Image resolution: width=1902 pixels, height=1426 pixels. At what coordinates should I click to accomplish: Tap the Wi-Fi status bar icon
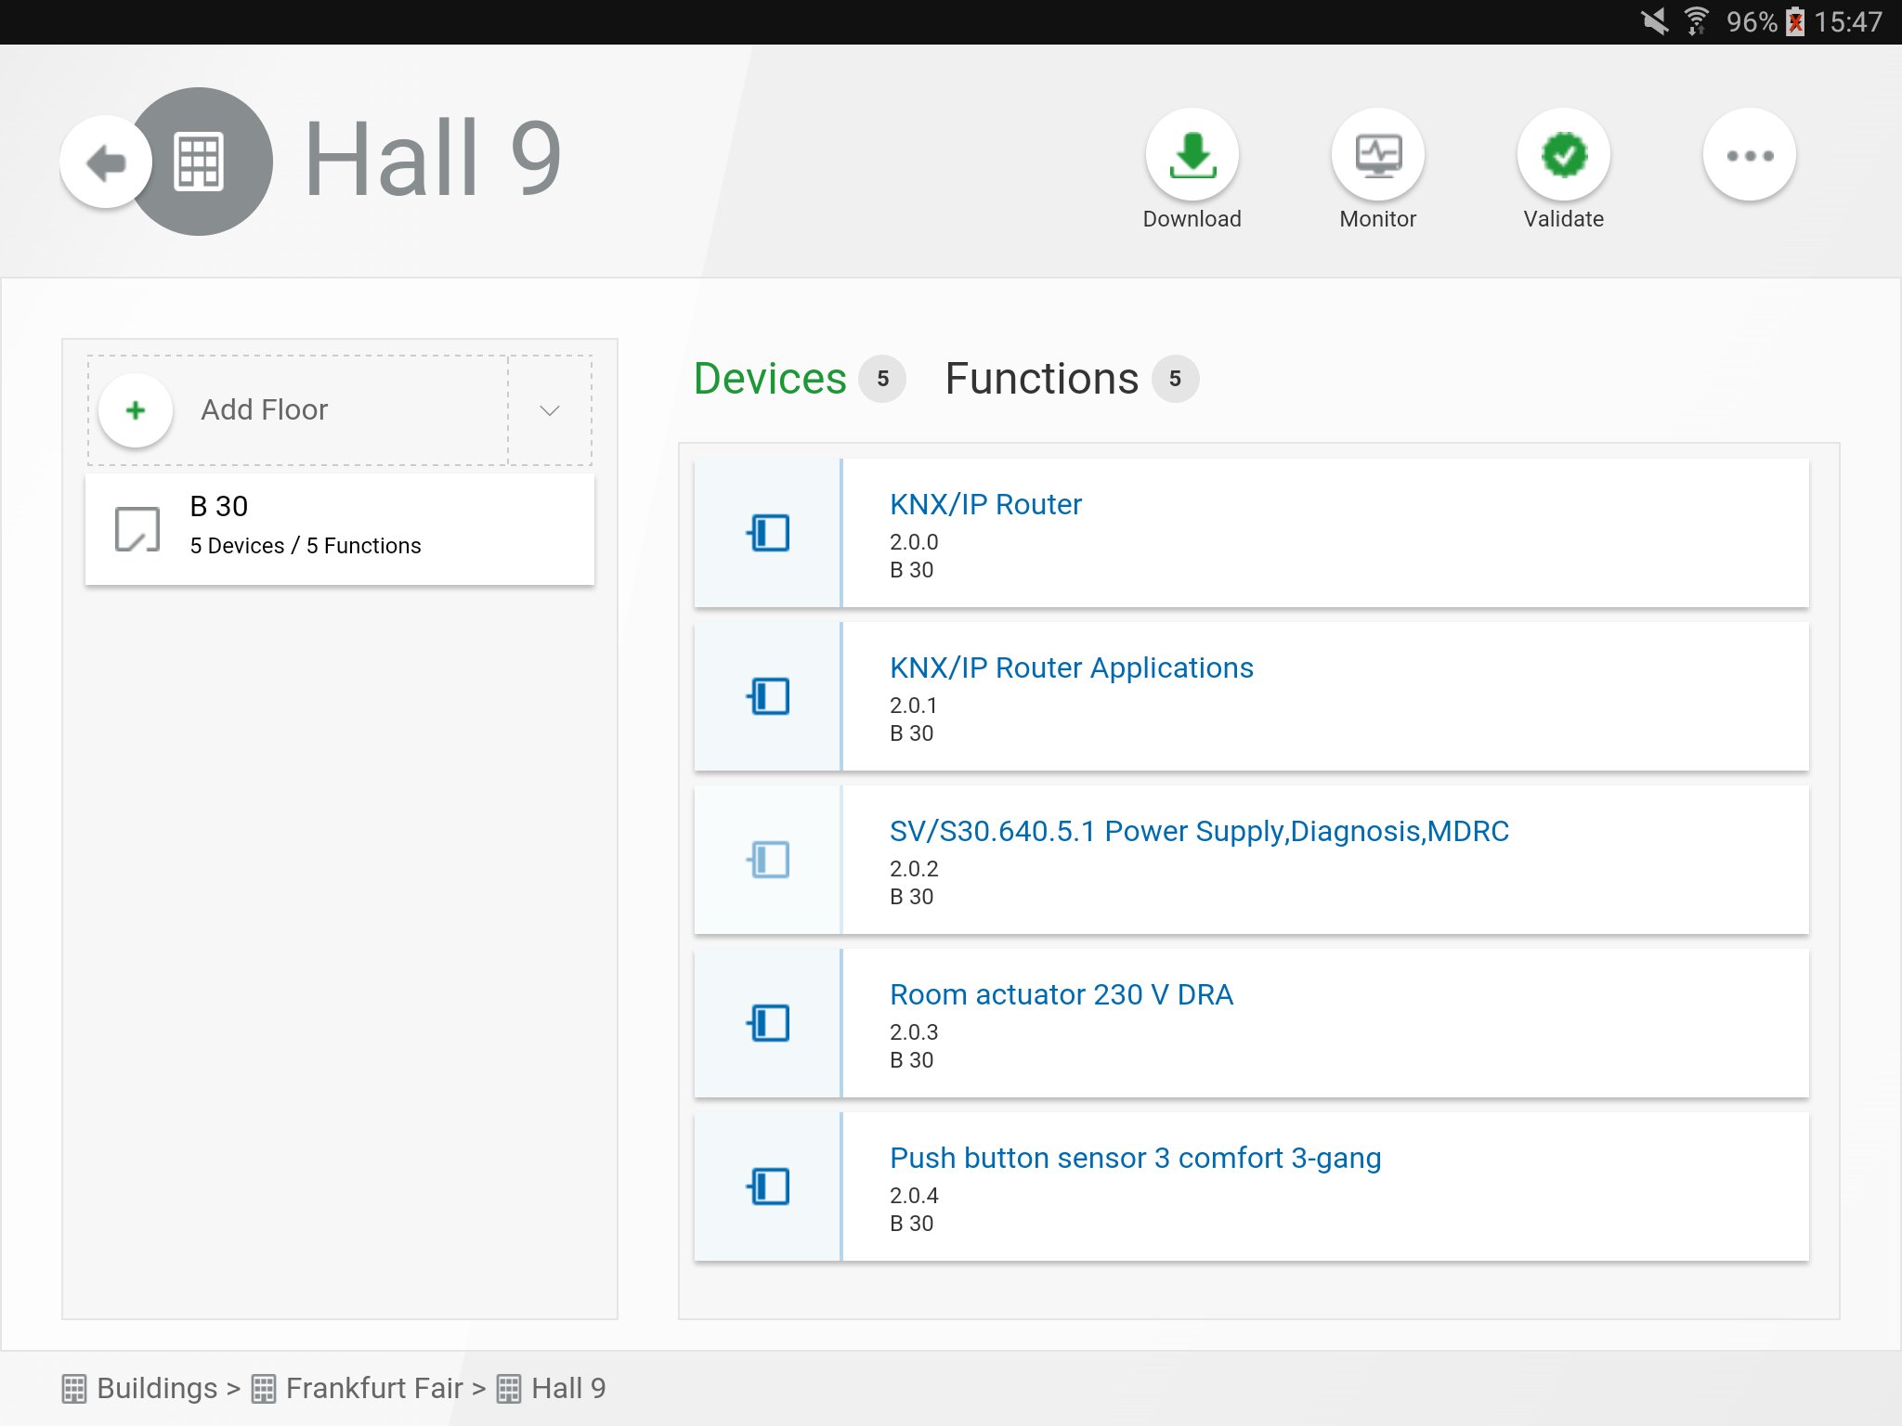[1696, 21]
